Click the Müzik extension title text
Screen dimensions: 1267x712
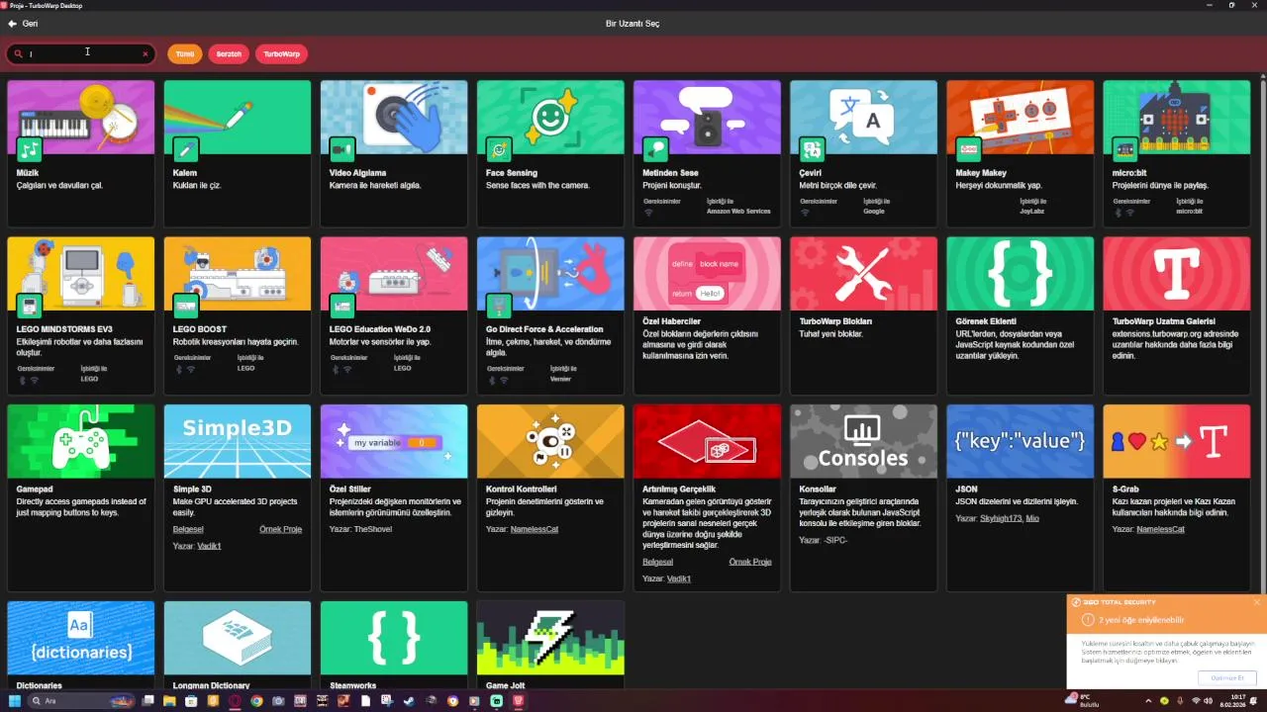pos(28,173)
